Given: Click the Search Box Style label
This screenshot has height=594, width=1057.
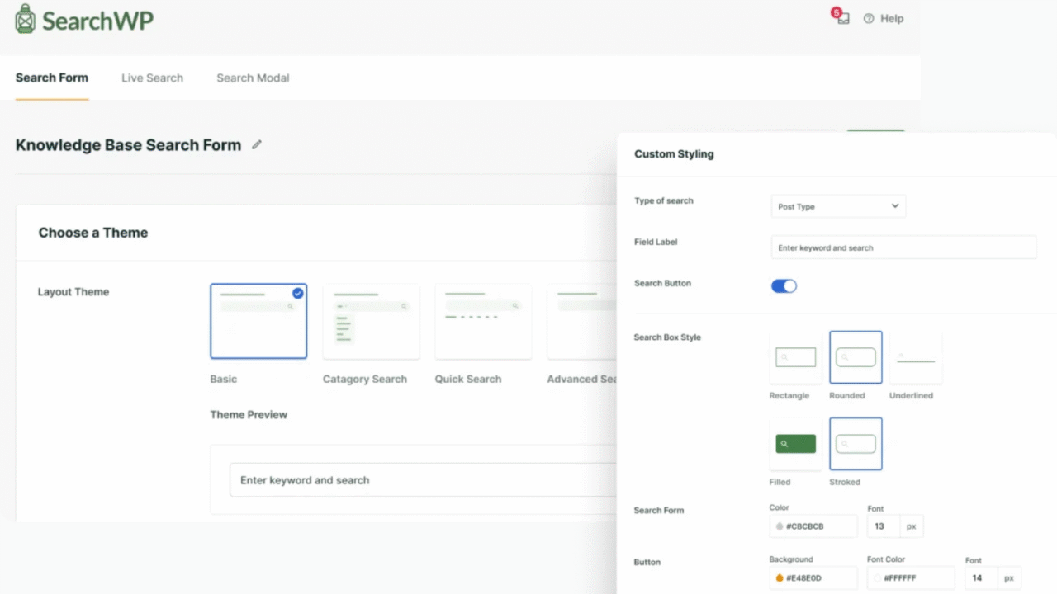Looking at the screenshot, I should click(x=667, y=337).
